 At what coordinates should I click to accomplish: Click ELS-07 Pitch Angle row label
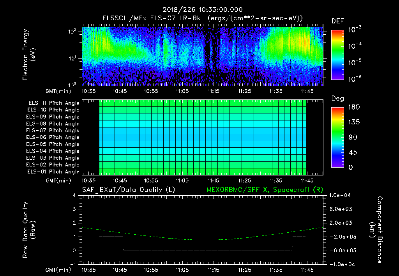[53, 130]
